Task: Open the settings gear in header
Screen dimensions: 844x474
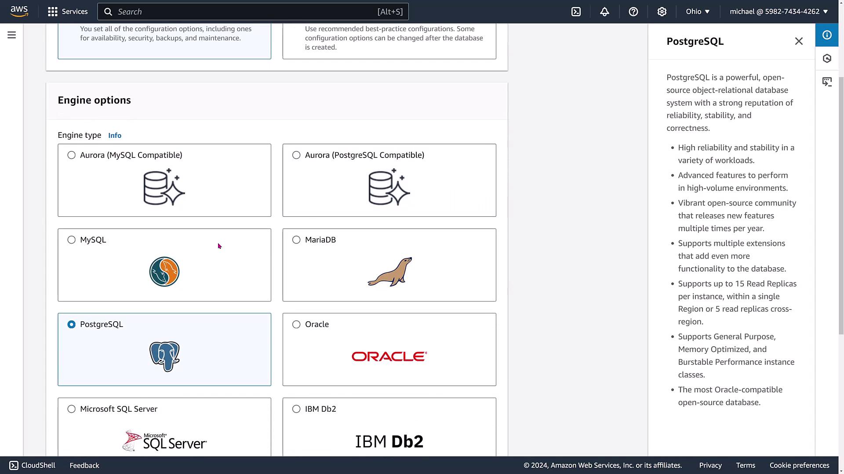Action: coord(662,12)
